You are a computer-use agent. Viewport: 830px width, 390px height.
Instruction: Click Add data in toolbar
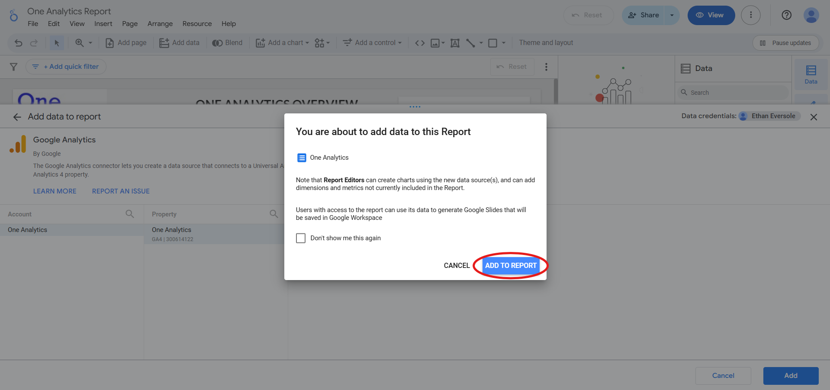coord(179,43)
